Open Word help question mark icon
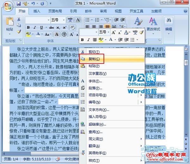The width and height of the screenshot is (190, 164). (185, 11)
